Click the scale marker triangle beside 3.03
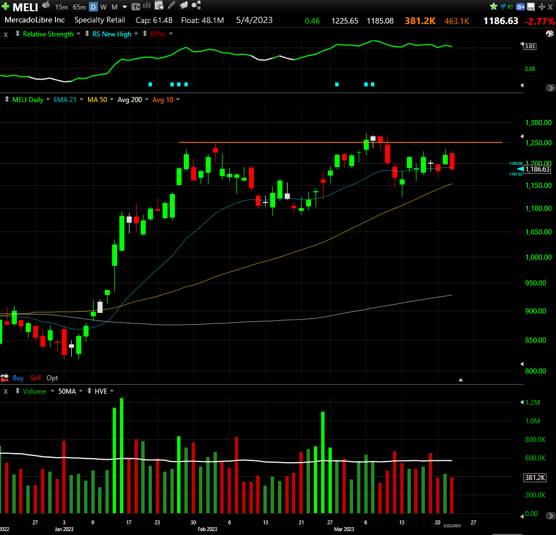The height and width of the screenshot is (535, 556). pyautogui.click(x=522, y=44)
